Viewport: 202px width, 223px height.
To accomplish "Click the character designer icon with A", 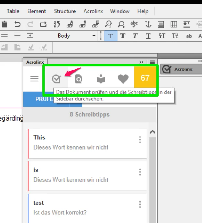I will point(70,24).
